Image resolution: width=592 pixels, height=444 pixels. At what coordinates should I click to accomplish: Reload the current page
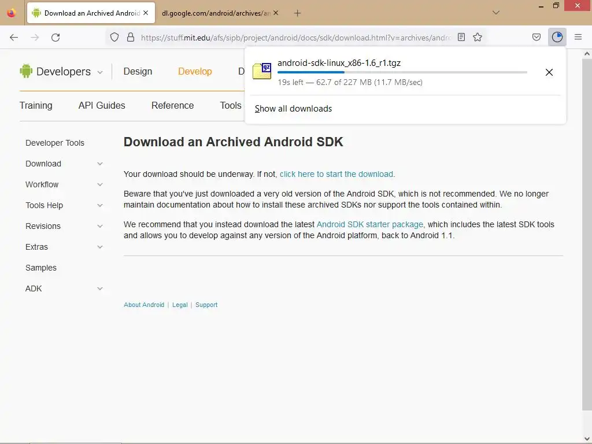pyautogui.click(x=55, y=38)
